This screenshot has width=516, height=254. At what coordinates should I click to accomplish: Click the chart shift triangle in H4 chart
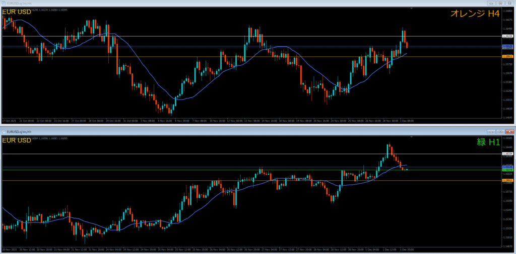tap(411, 8)
